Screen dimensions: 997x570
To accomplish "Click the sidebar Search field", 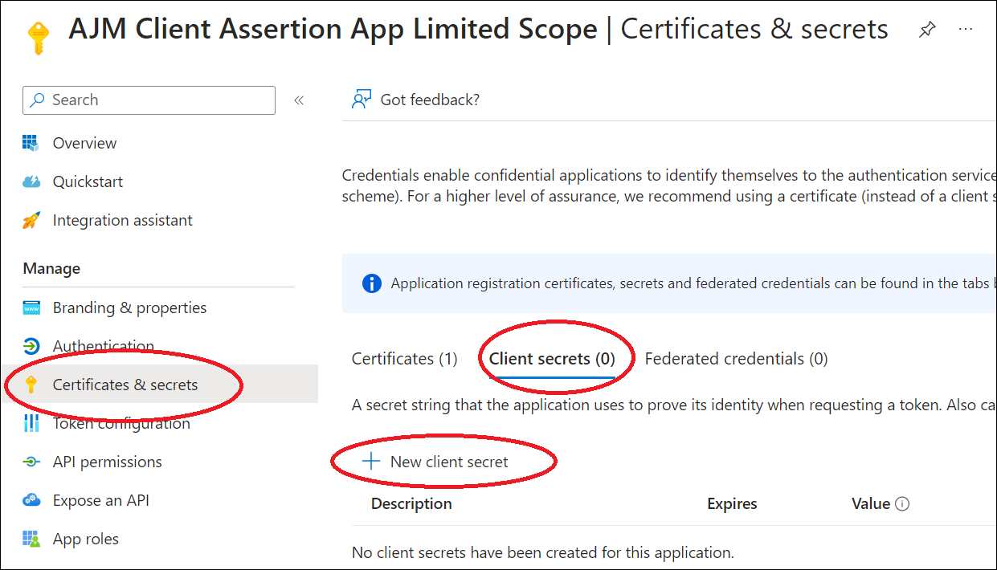I will pos(149,100).
